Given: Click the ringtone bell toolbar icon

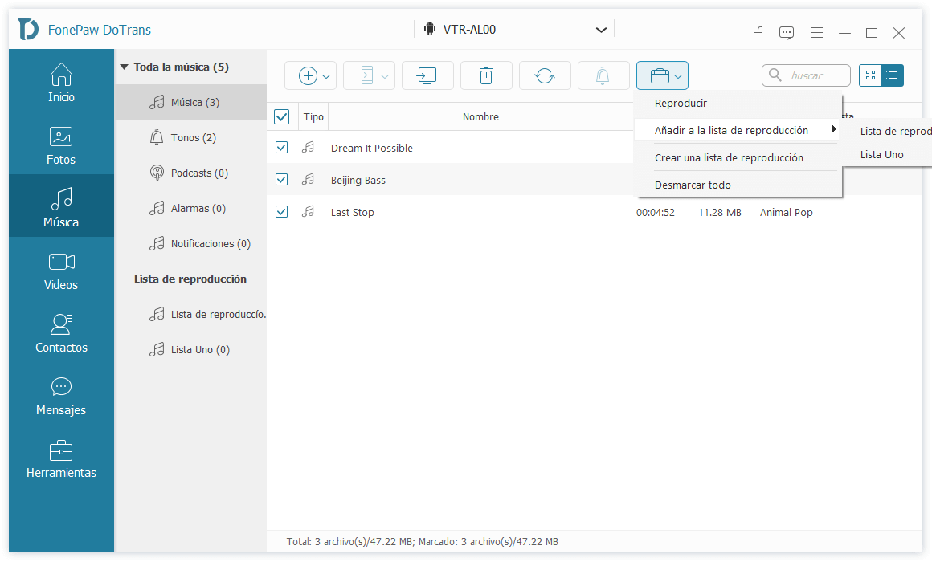Looking at the screenshot, I should [603, 75].
